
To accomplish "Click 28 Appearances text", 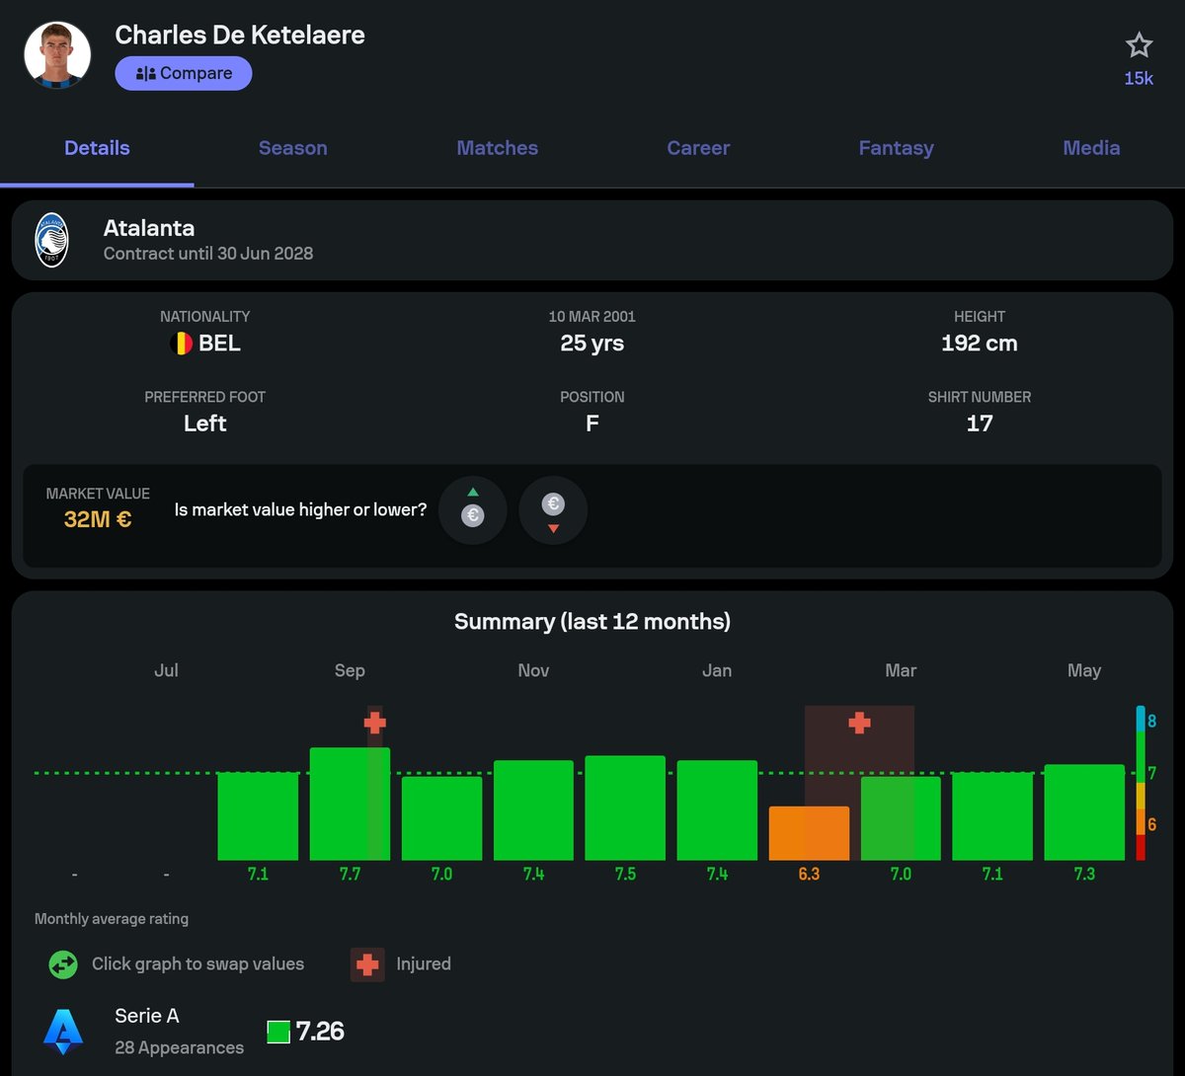I will [x=180, y=1048].
